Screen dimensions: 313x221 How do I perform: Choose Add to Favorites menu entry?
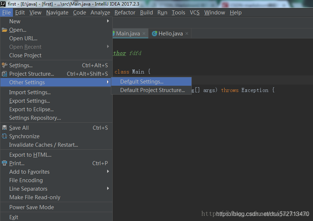pos(56,172)
